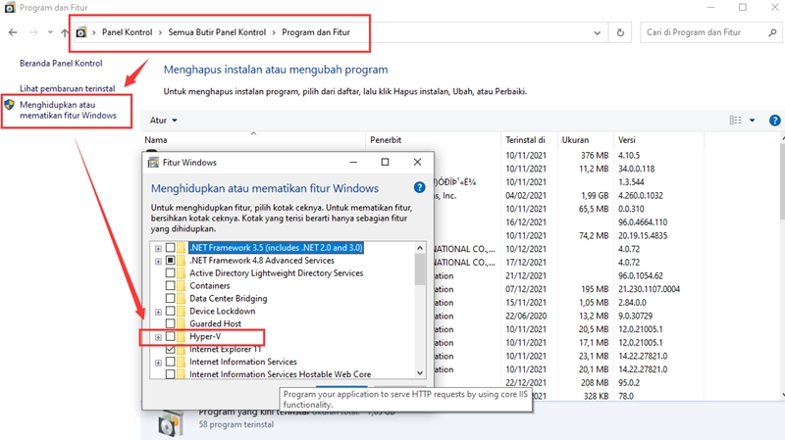The height and width of the screenshot is (440, 785).
Task: Sort list by Penerbit column header
Action: (x=433, y=140)
